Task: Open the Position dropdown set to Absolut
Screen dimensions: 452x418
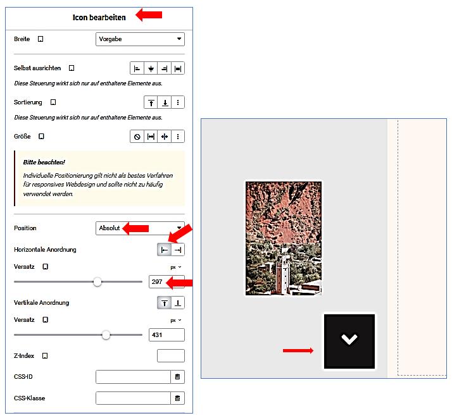Action: (x=140, y=228)
